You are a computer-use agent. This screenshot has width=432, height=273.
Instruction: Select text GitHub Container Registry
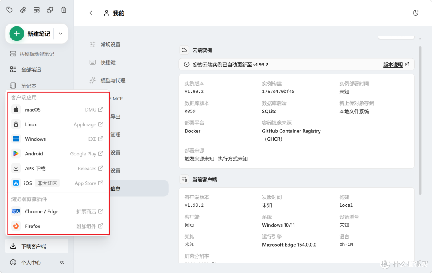(291, 131)
